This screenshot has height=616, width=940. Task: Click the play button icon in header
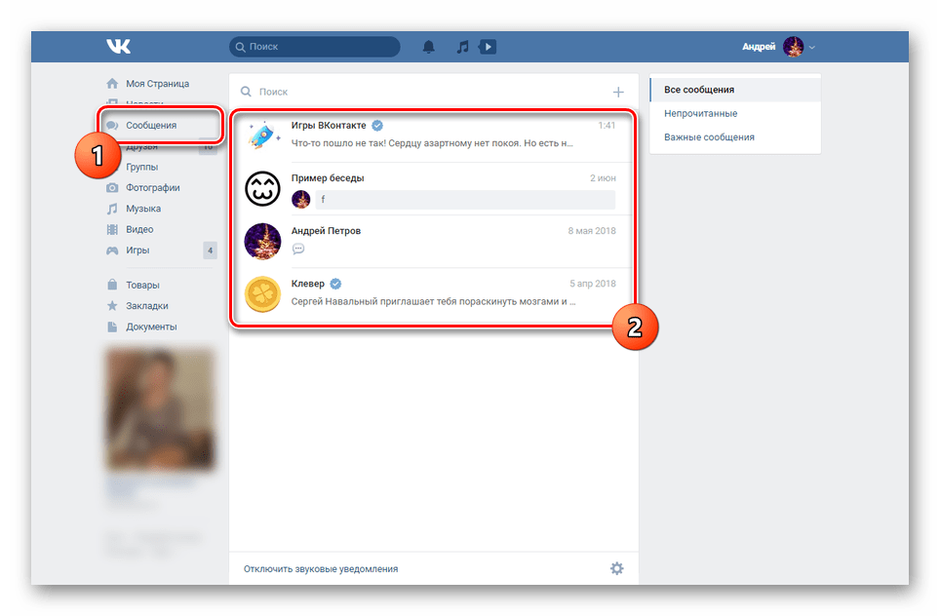pyautogui.click(x=488, y=47)
